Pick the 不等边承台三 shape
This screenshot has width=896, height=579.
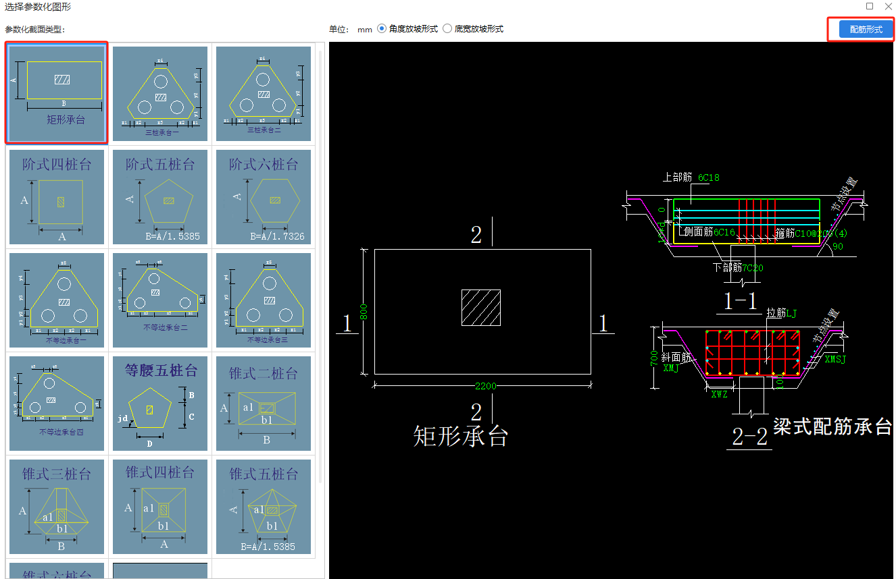[x=264, y=300]
